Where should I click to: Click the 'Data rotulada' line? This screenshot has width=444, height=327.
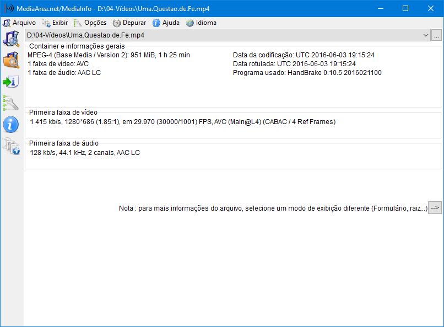(294, 64)
